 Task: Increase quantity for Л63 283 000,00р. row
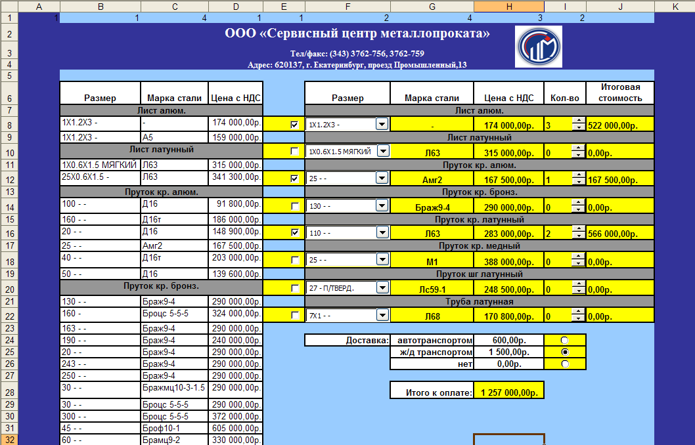point(578,229)
